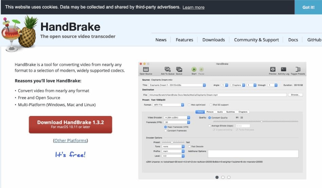This screenshot has height=188, width=322.
Task: Click the Add To Queue icon
Action: pyautogui.click(x=168, y=69)
